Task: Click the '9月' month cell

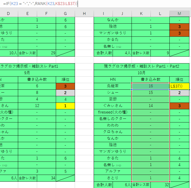Action: [37, 73]
